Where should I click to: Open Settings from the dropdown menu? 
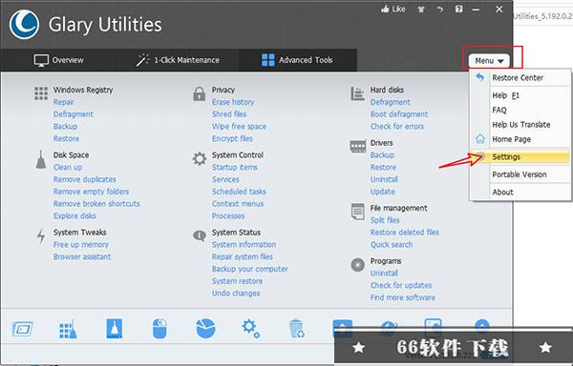click(x=520, y=157)
